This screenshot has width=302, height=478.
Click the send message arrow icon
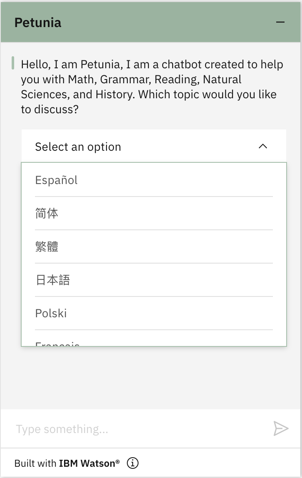pos(281,428)
